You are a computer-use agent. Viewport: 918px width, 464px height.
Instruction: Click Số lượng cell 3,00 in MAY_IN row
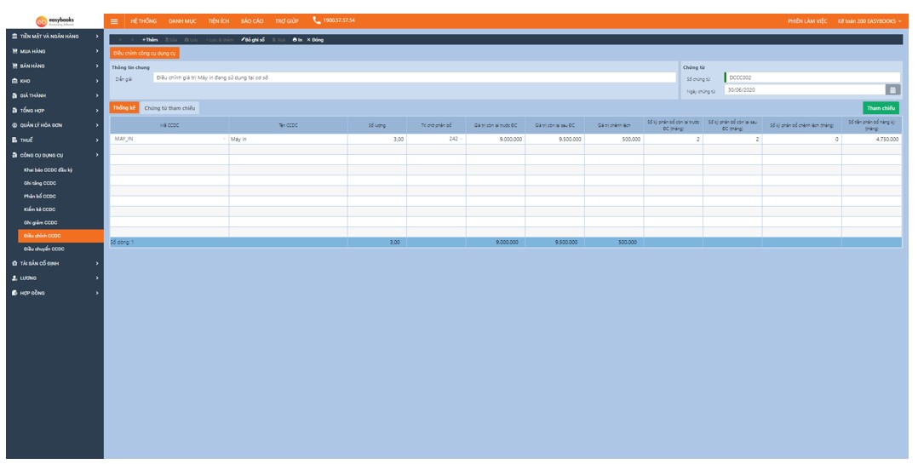(377, 140)
